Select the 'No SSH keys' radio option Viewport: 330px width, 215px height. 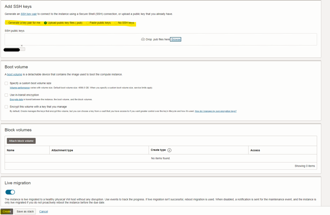point(116,23)
